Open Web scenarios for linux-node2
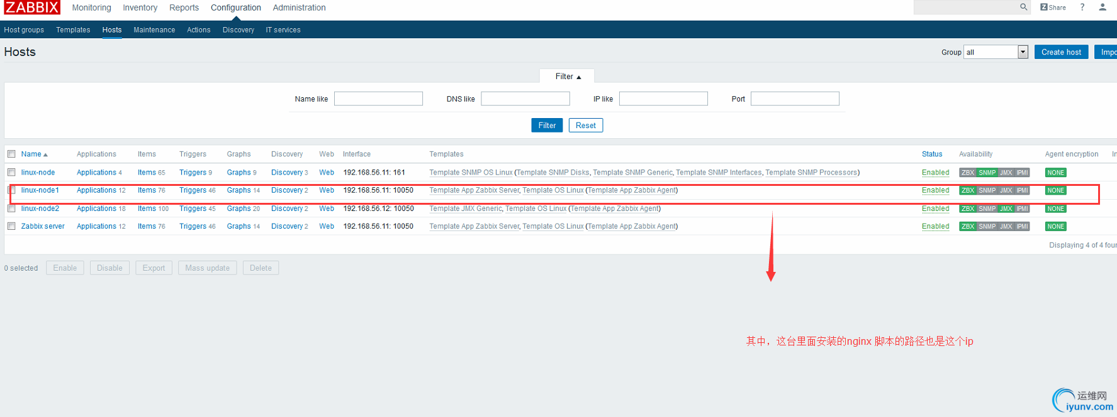 pos(327,208)
